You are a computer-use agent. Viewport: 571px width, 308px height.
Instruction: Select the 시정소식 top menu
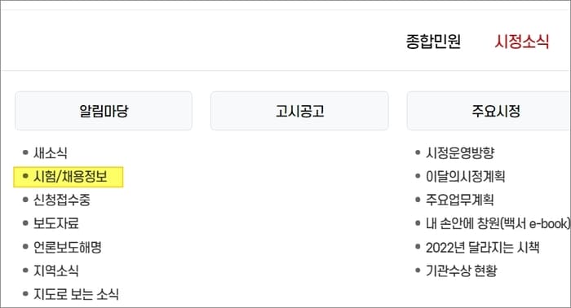521,41
